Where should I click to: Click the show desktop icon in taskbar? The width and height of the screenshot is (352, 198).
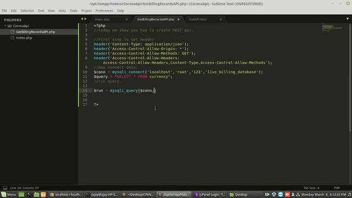(x=21, y=194)
